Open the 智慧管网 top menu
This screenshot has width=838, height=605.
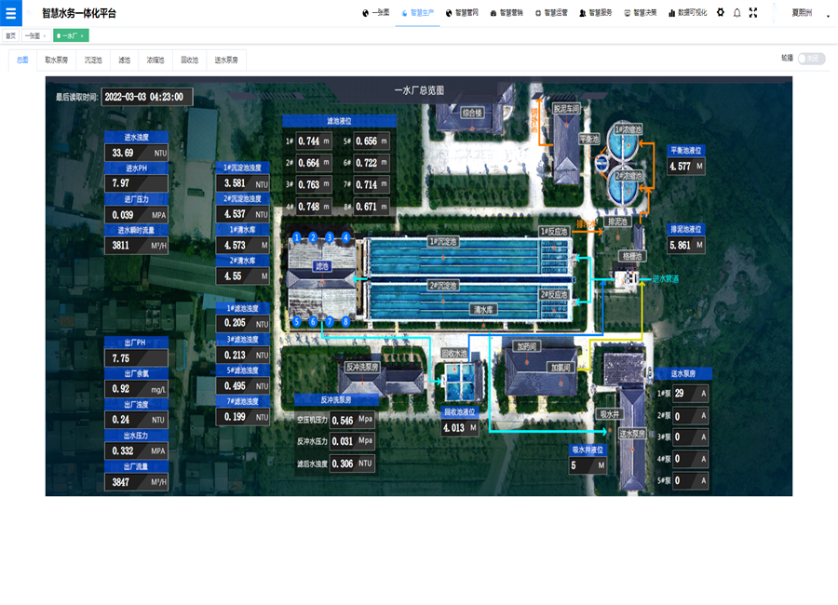462,13
